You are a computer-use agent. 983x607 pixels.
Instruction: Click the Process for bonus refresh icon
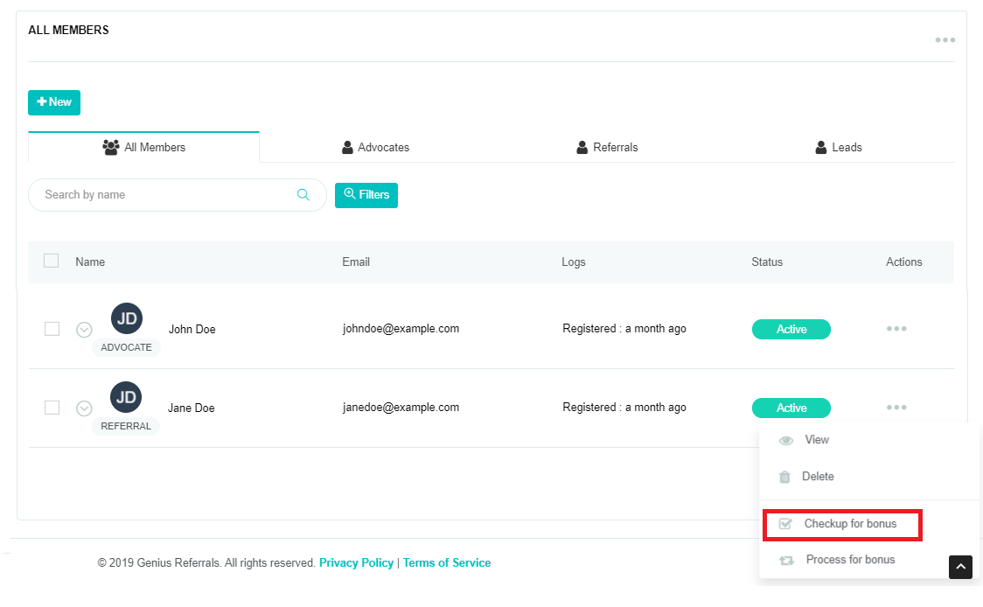point(784,559)
